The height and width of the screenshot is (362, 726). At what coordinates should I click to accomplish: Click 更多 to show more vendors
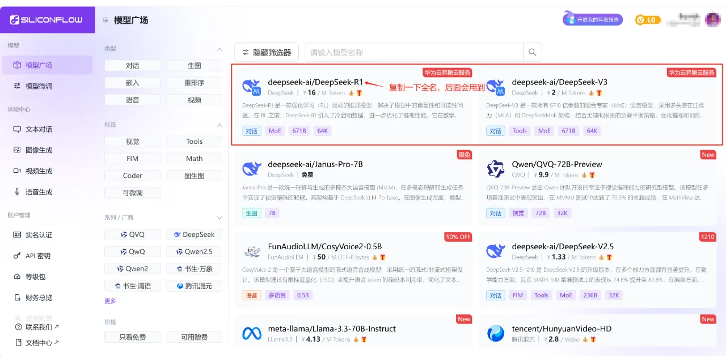[x=110, y=301]
